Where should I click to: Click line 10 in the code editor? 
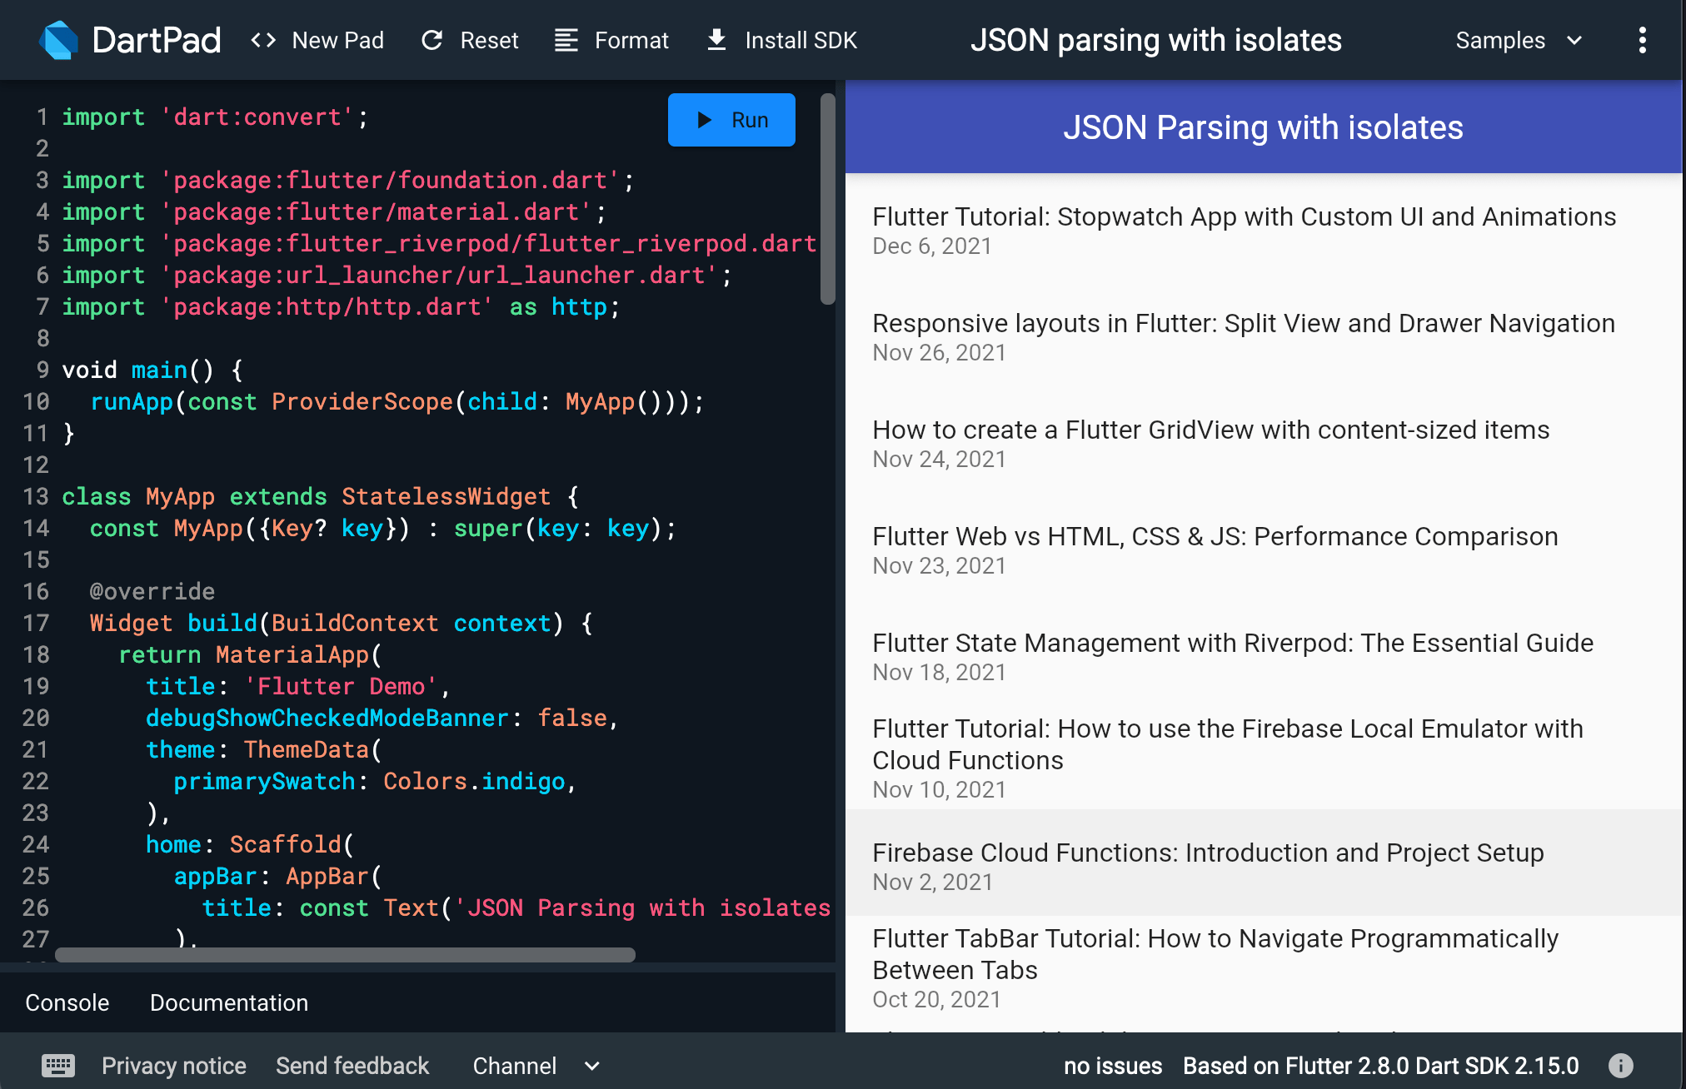tap(397, 401)
